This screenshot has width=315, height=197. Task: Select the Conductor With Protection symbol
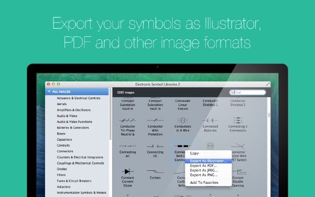pos(155,120)
